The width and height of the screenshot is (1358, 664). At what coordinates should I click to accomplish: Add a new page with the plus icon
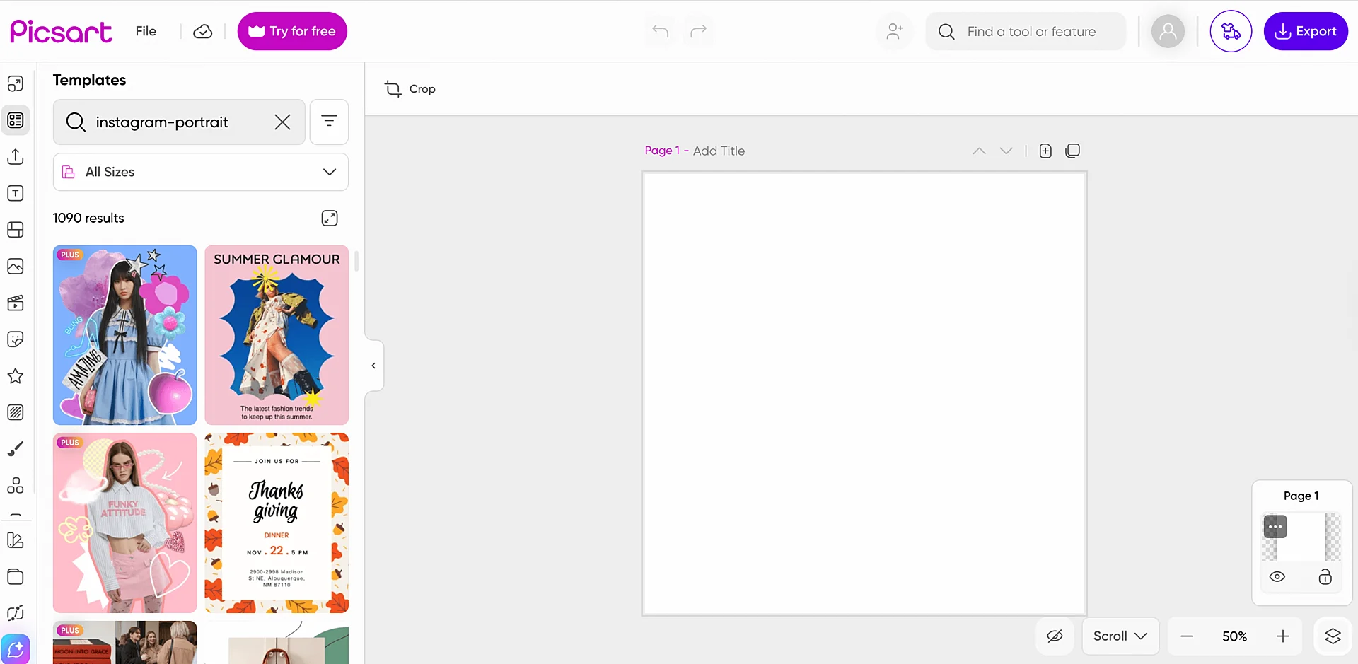click(x=1045, y=151)
